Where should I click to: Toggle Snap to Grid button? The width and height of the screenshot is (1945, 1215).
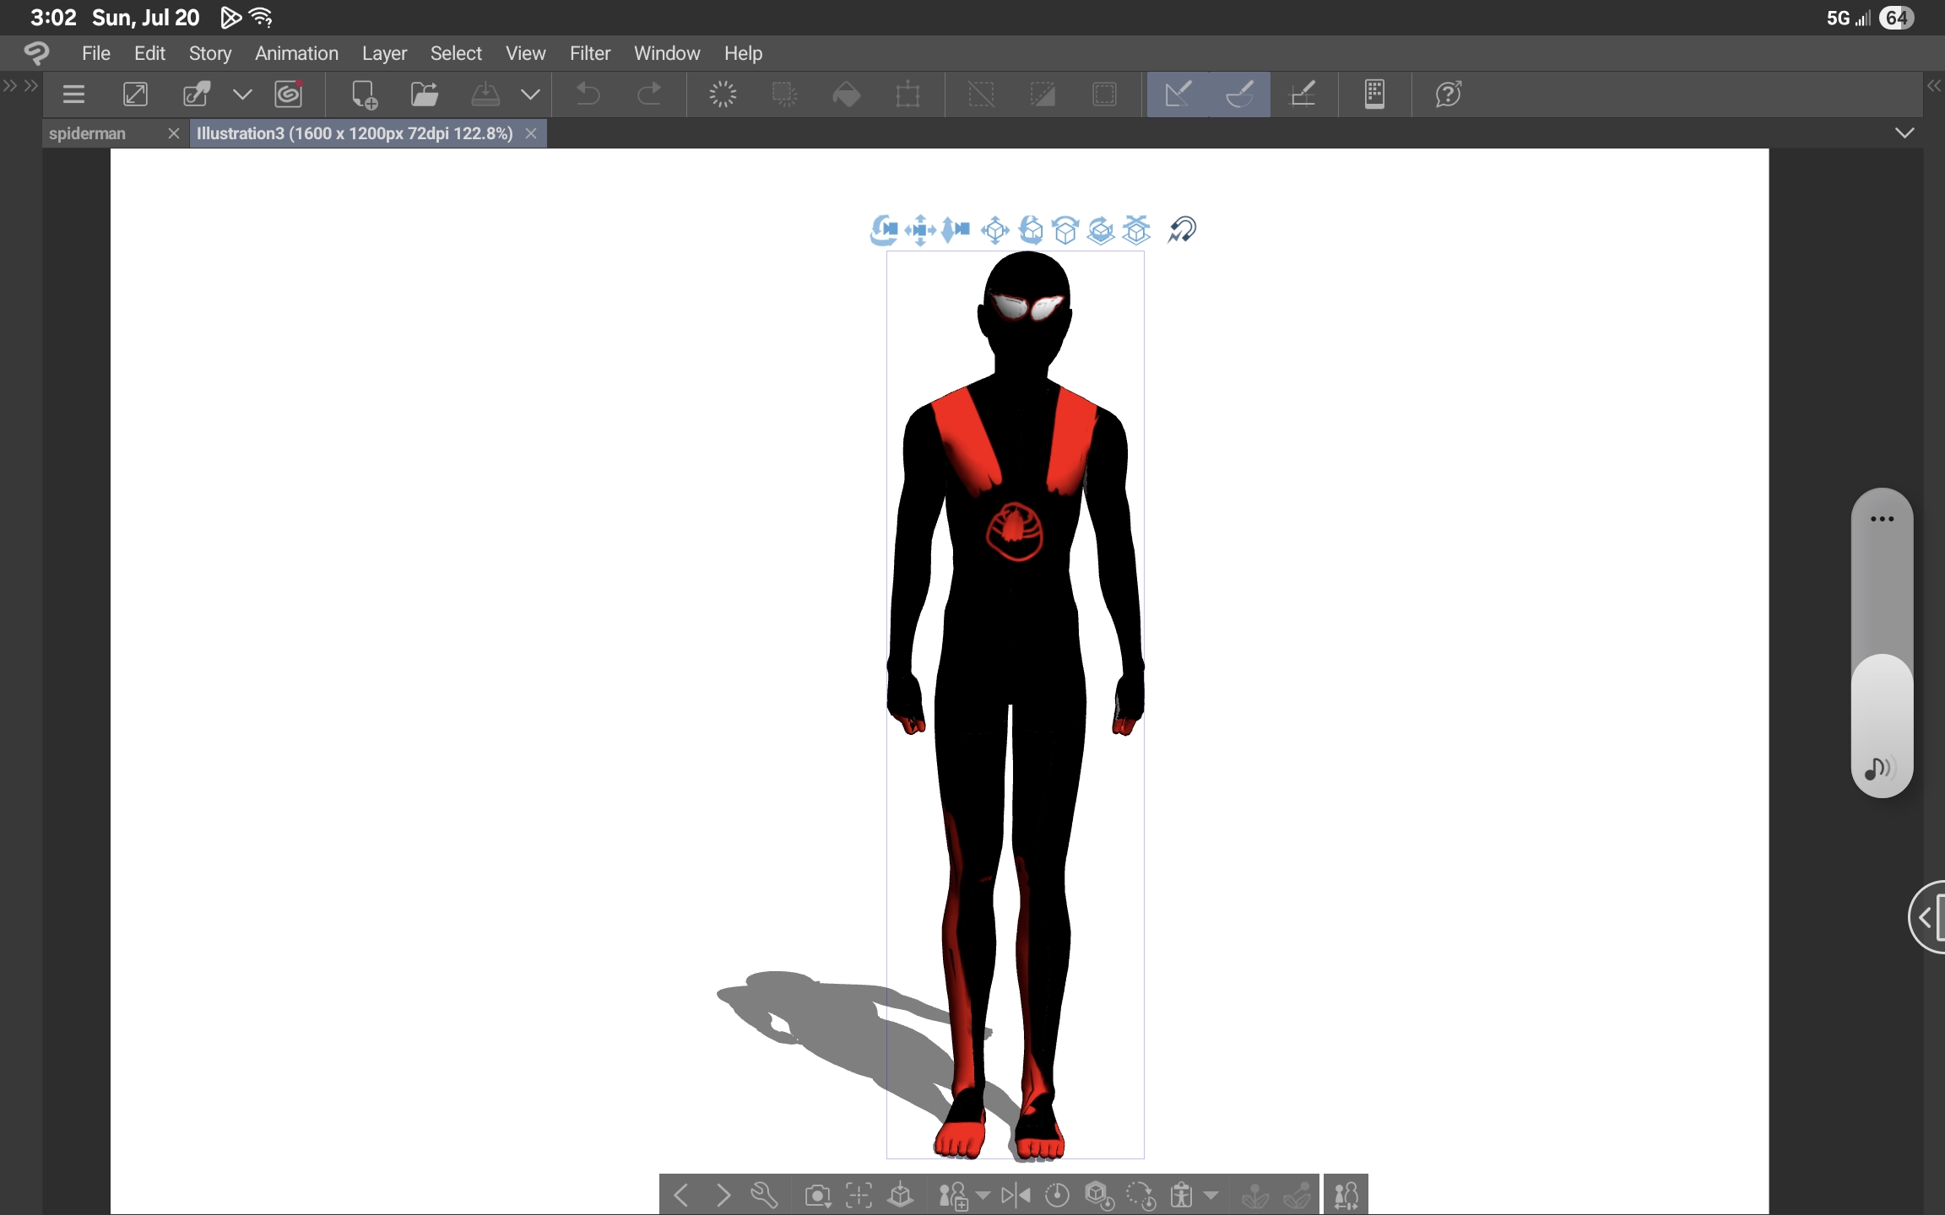1303,94
